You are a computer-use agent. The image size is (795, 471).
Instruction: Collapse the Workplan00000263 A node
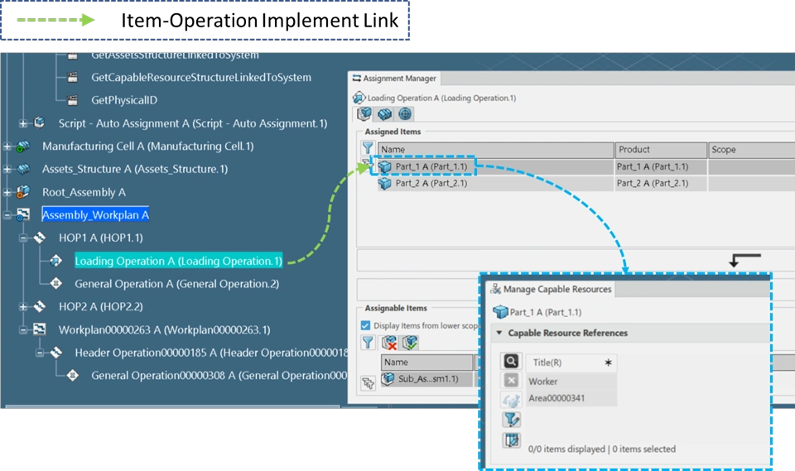point(23,330)
